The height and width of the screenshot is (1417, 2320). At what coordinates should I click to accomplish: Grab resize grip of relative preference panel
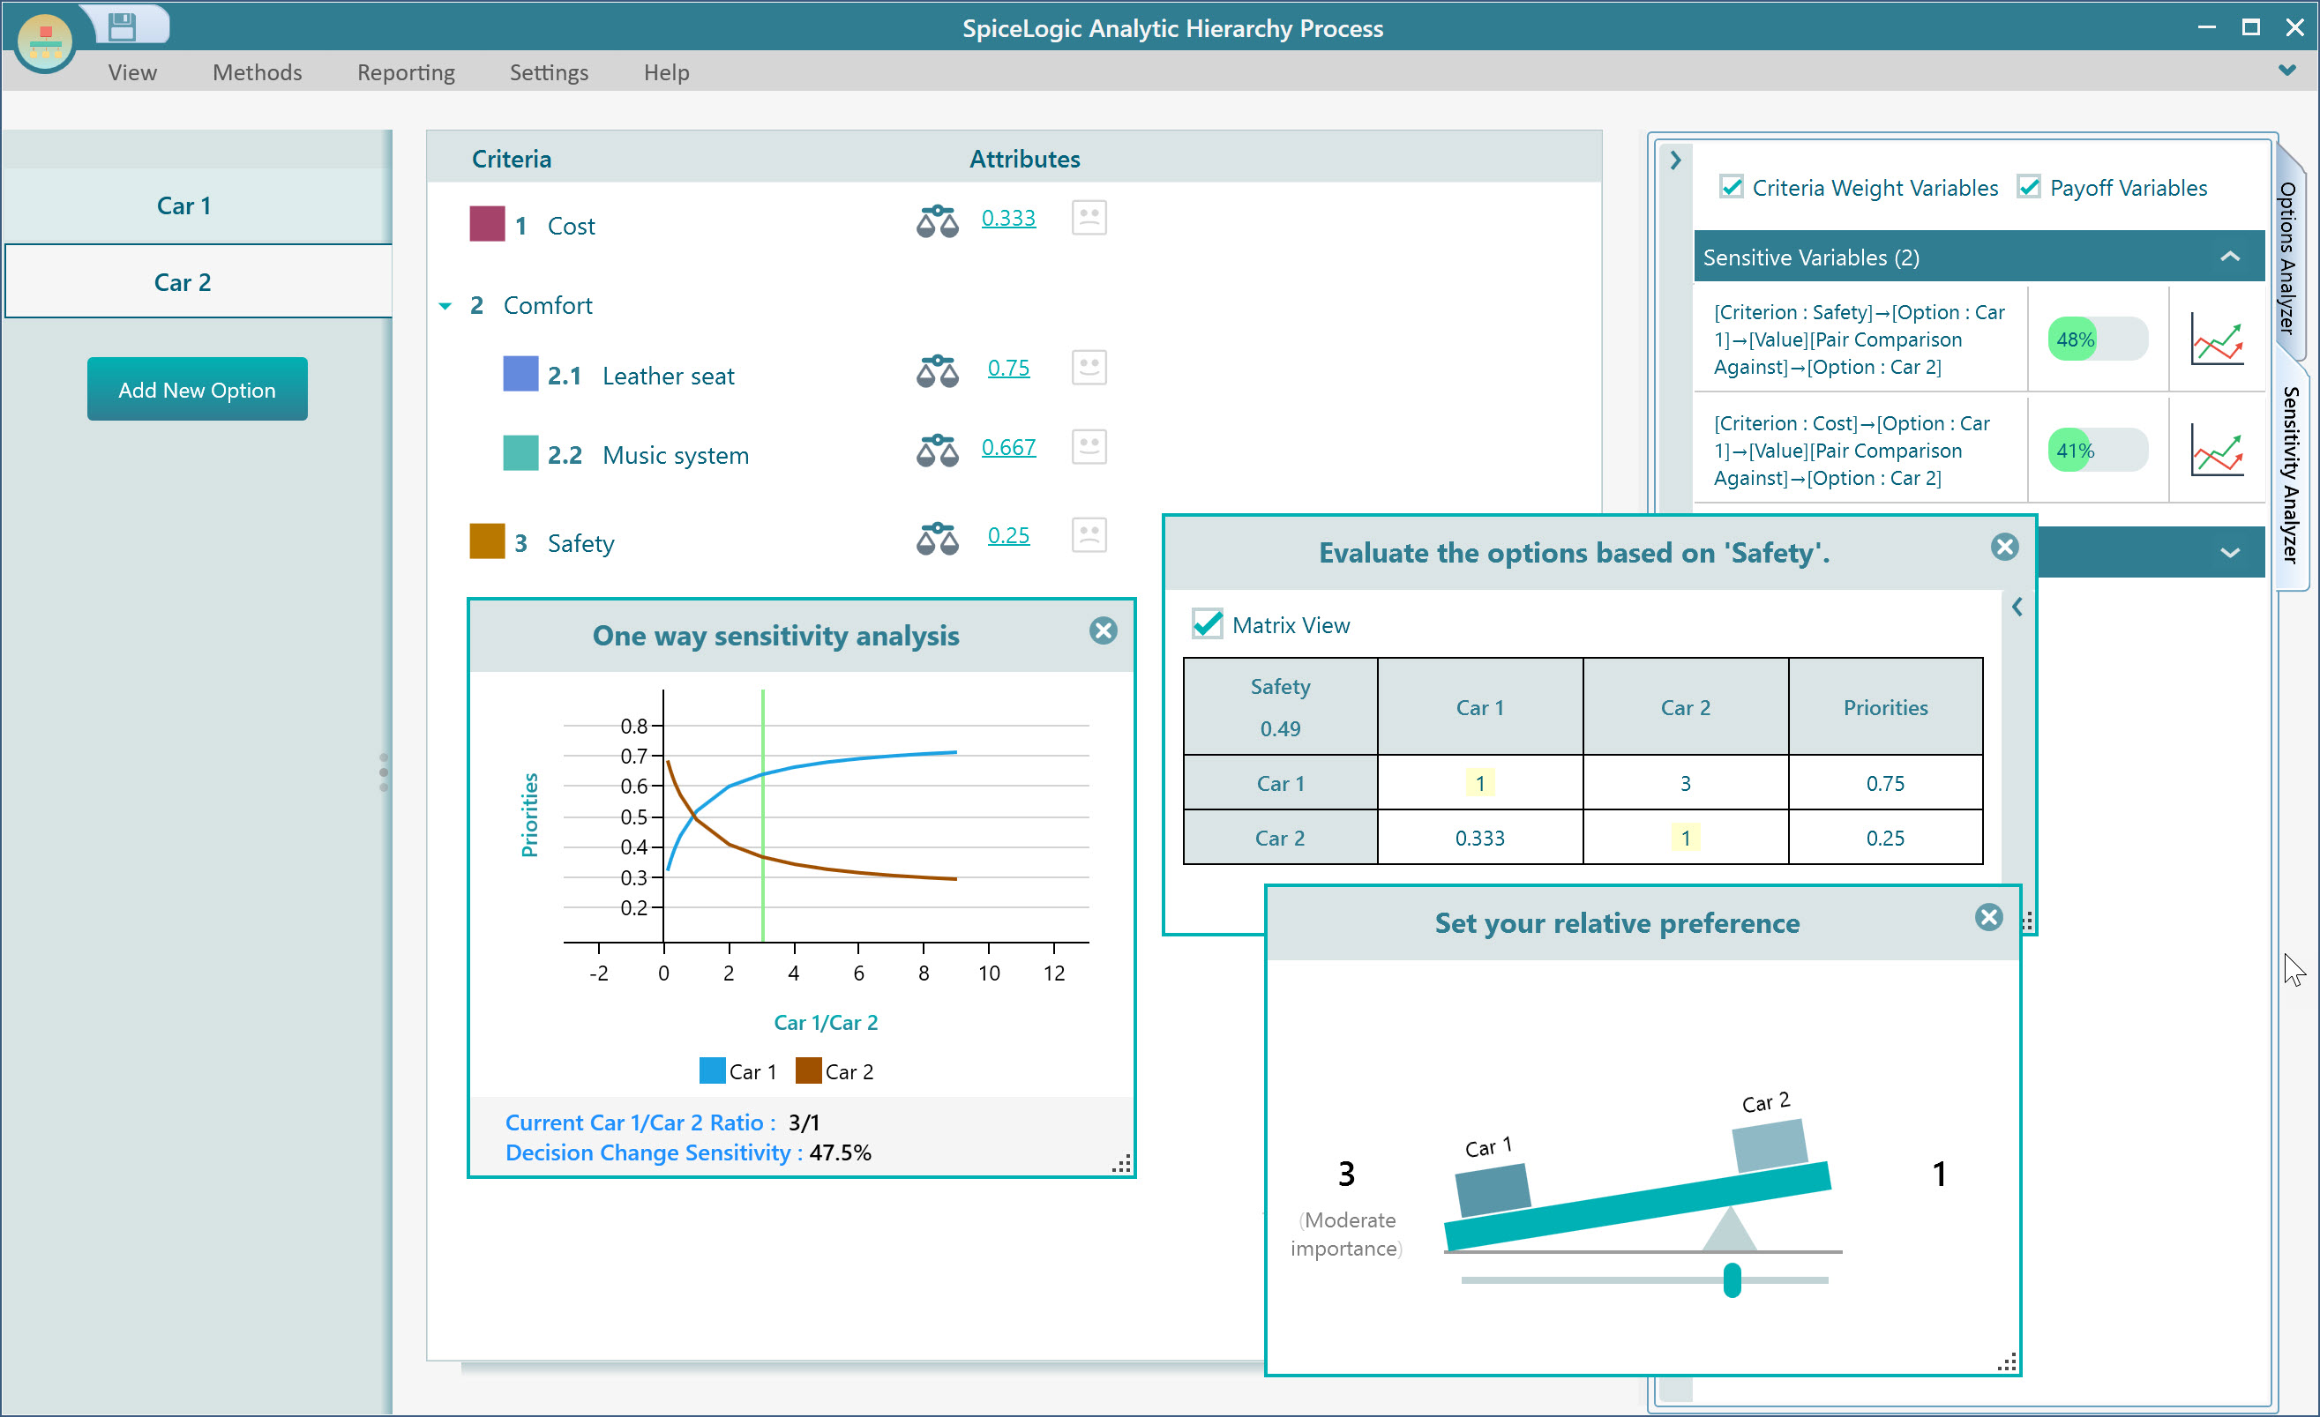point(2007,1361)
